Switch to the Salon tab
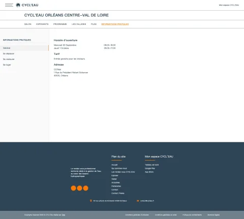 (x=28, y=24)
